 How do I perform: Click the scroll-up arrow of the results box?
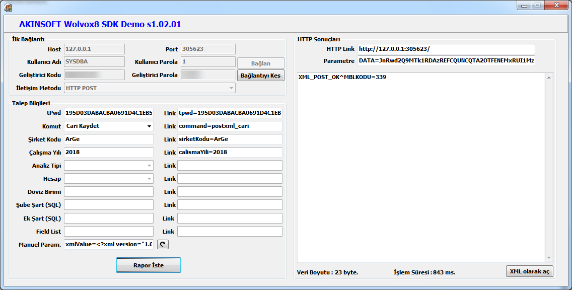click(549, 78)
